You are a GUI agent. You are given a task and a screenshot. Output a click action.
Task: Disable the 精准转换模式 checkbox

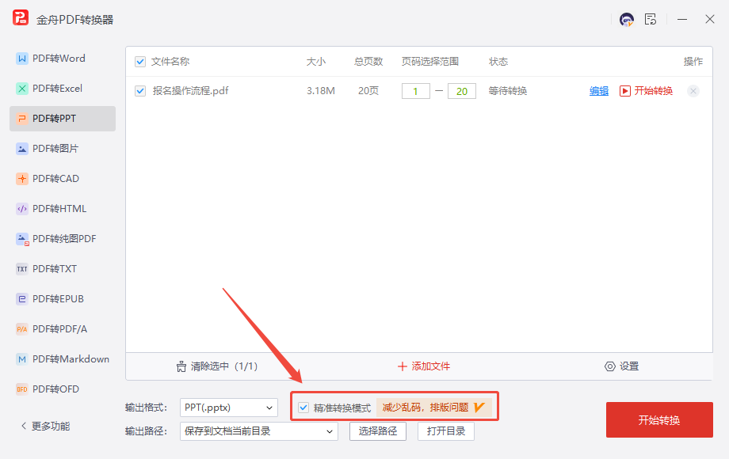[x=303, y=408]
